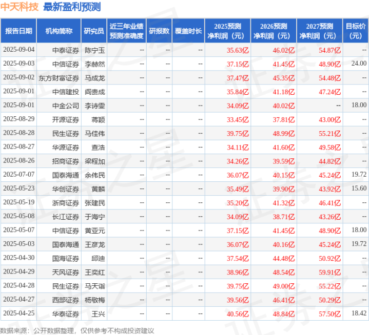Select the 覆盖时长 column header
Screen dimensions: 369x335
point(188,31)
